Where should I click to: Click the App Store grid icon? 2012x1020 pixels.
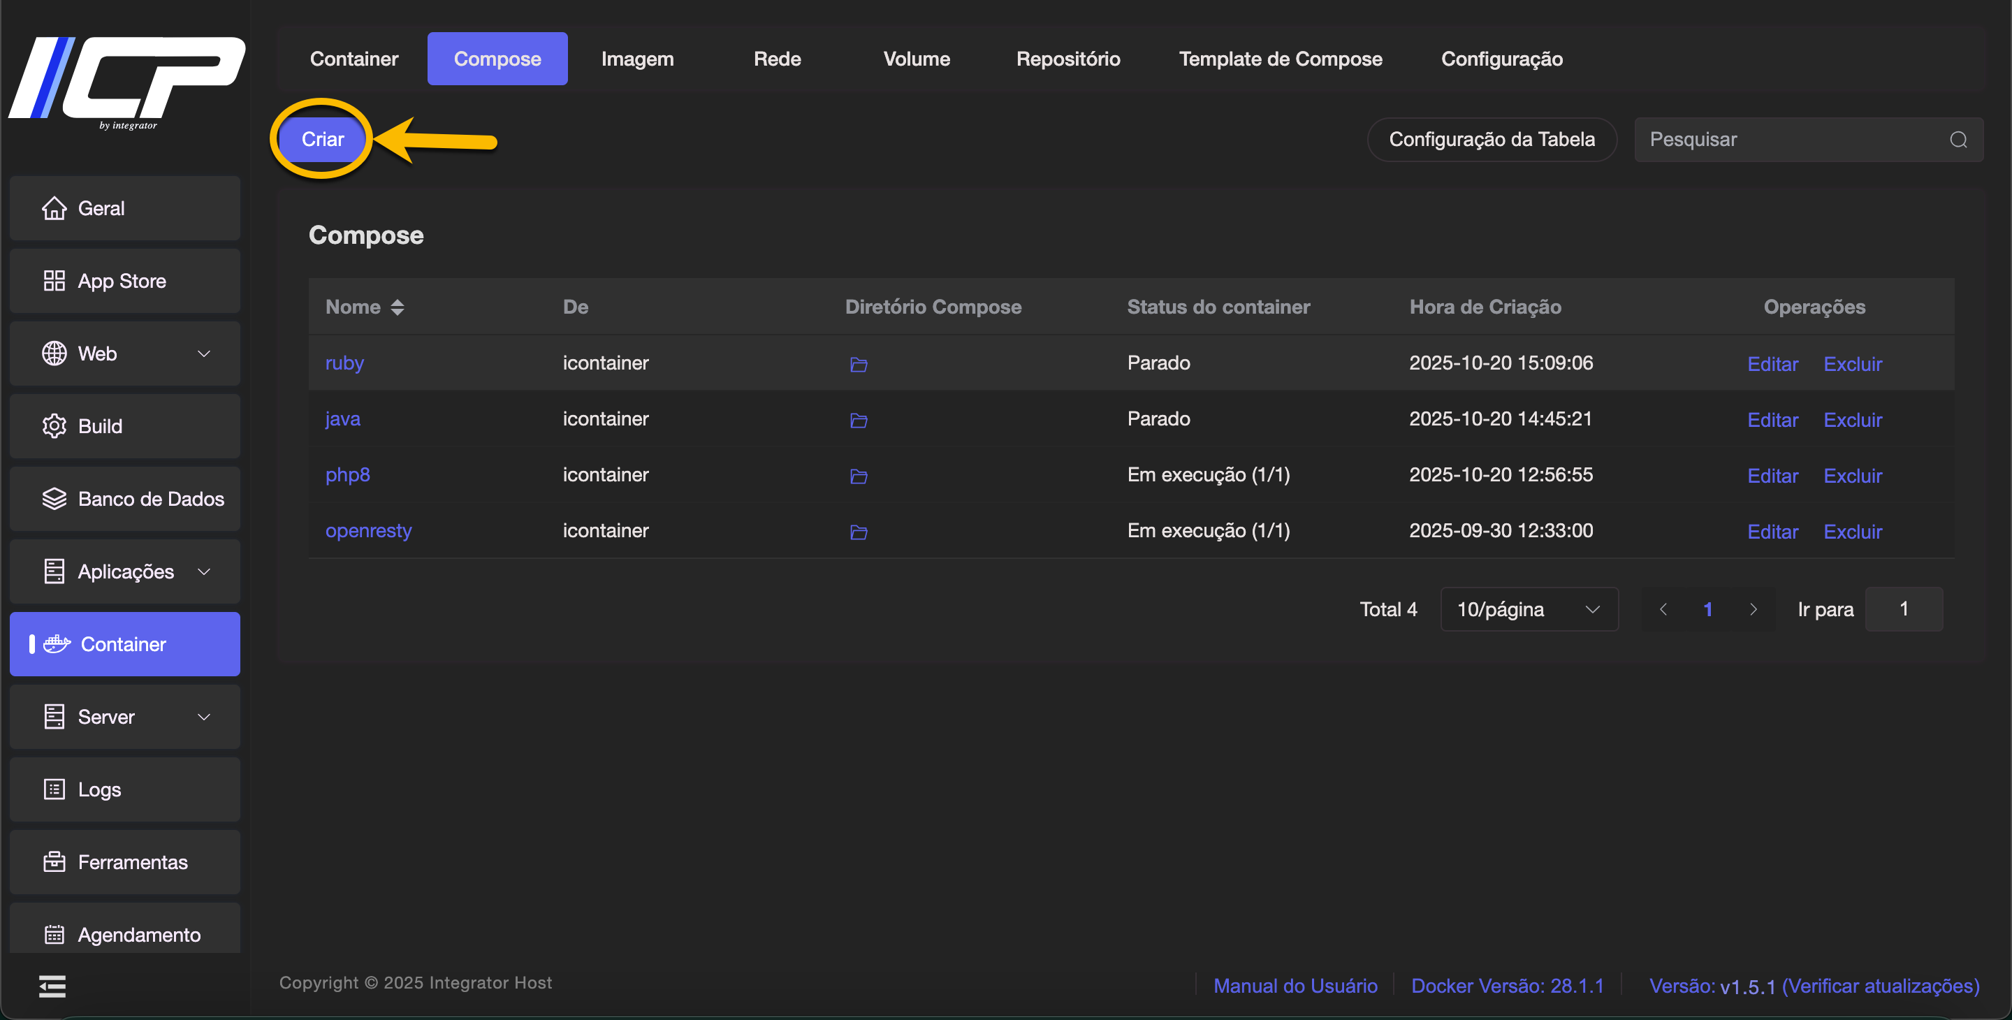pyautogui.click(x=54, y=280)
